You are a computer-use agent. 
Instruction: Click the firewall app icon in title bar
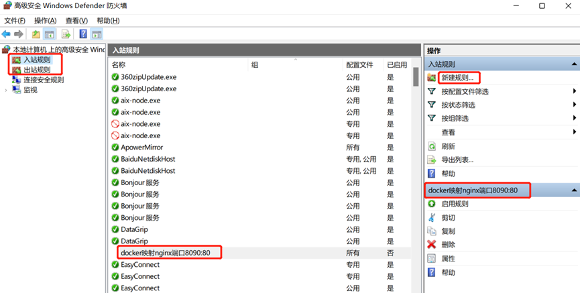pyautogui.click(x=7, y=5)
